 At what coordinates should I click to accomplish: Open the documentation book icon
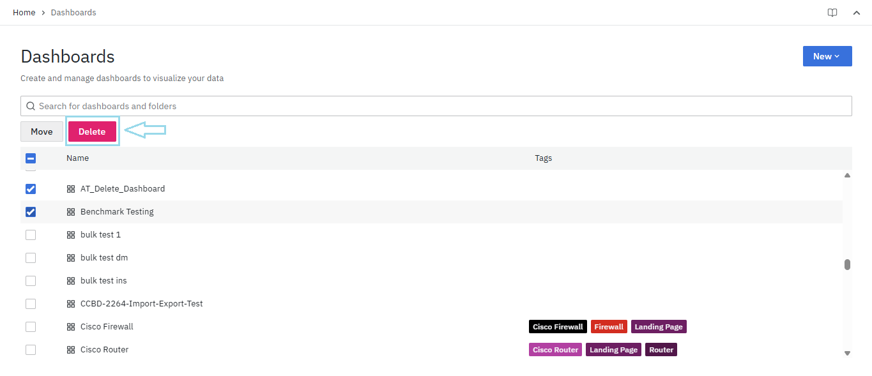pyautogui.click(x=832, y=13)
